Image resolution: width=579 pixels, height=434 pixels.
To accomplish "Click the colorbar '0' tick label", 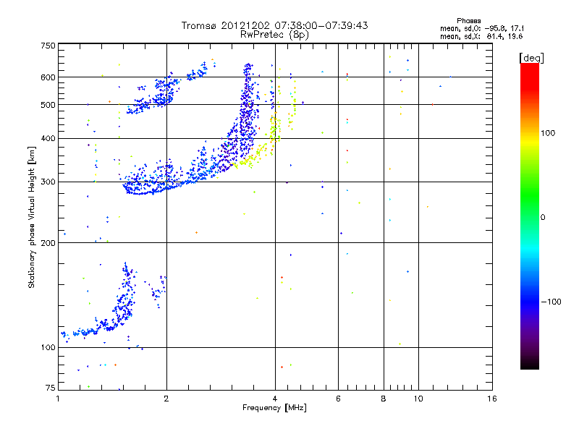I will coord(543,218).
